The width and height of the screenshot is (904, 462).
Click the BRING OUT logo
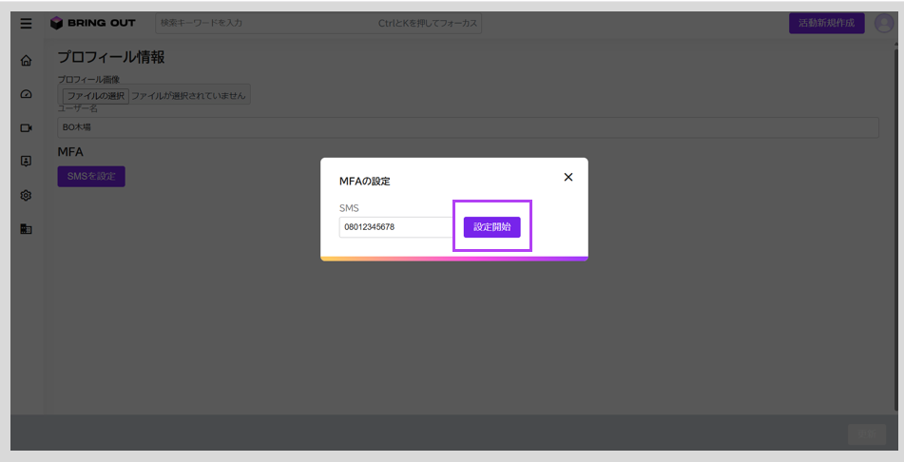[x=93, y=23]
